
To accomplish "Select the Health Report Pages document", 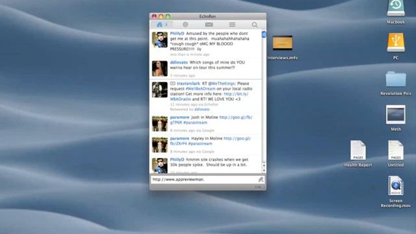I will tap(358, 150).
